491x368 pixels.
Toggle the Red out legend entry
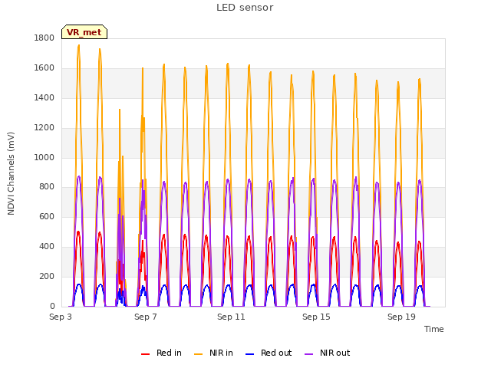pyautogui.click(x=269, y=353)
